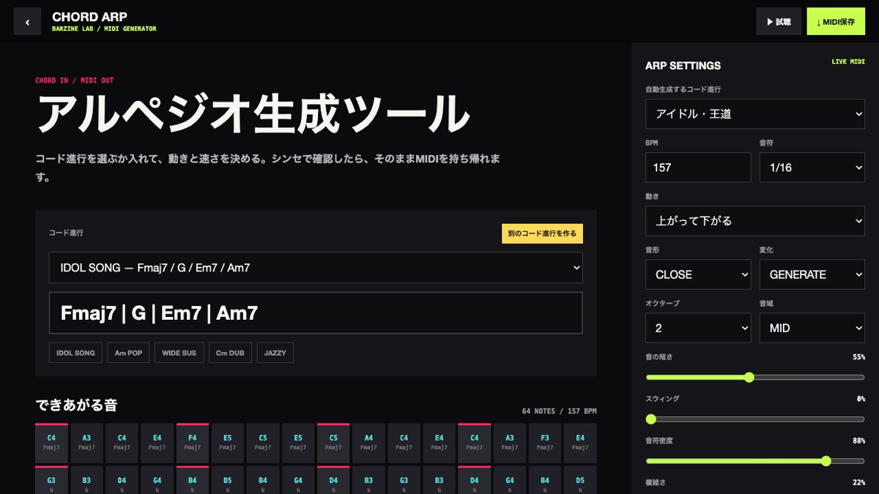Expand the 動き dropdown (上がって下がる)
Screen dimensions: 879x494
(x=755, y=221)
